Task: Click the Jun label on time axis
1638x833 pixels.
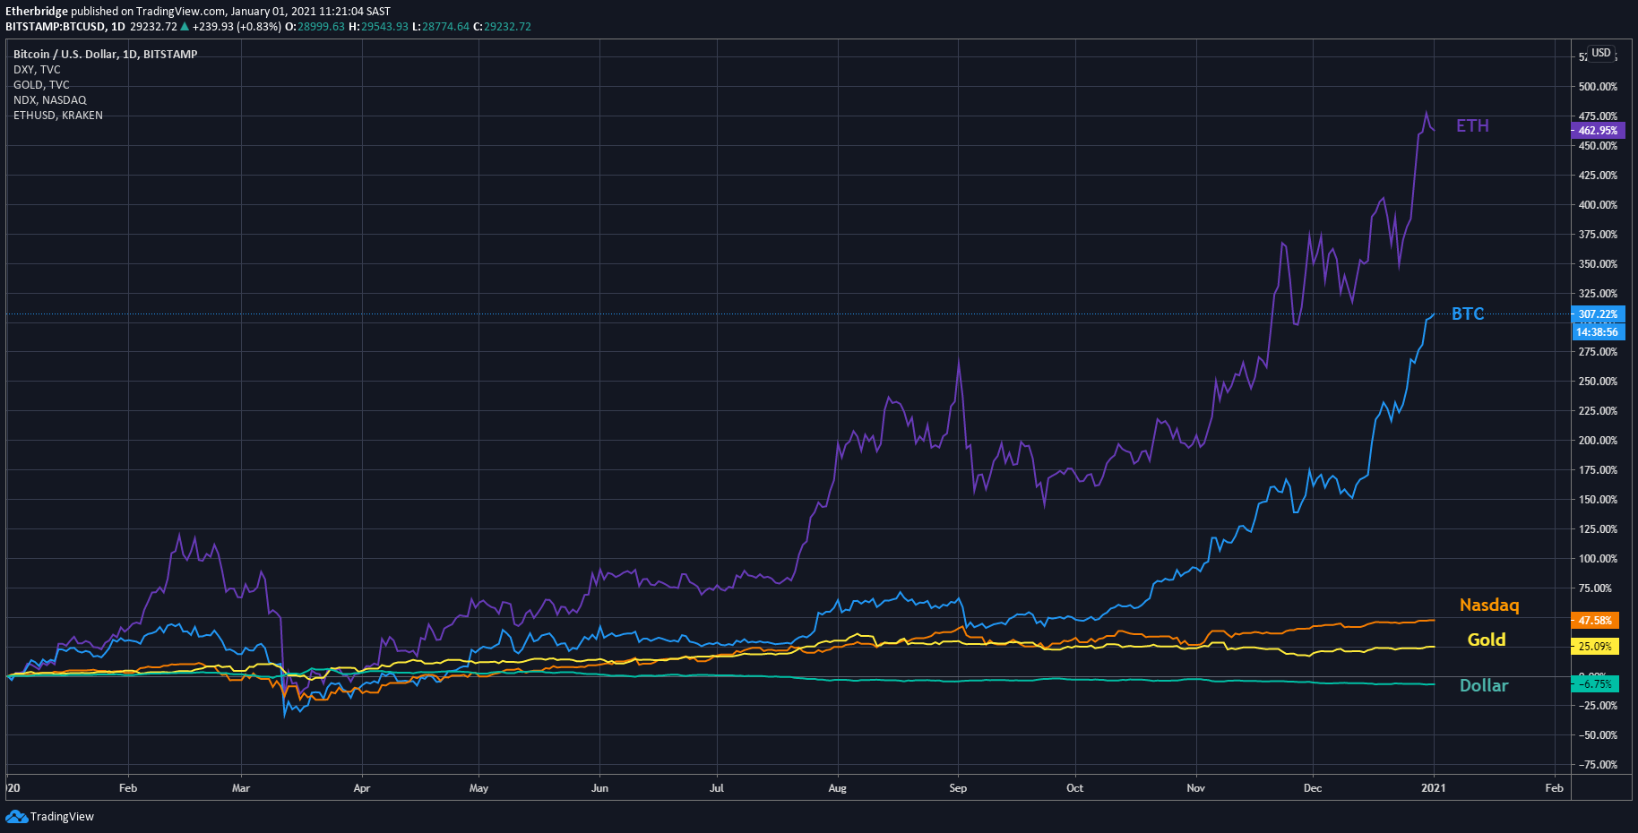Action: pyautogui.click(x=599, y=788)
